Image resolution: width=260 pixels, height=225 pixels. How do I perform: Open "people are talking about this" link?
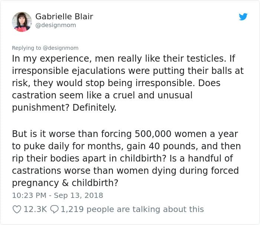point(145,209)
